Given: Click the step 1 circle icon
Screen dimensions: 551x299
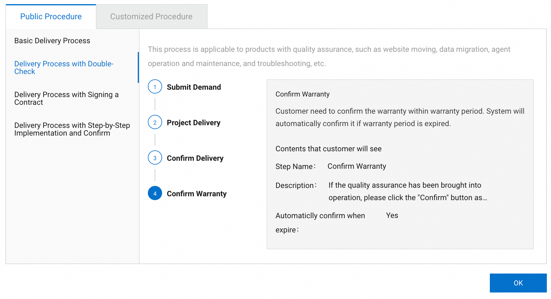Looking at the screenshot, I should click(x=155, y=87).
